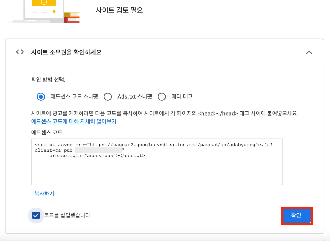Screen dimensions: 330x241
Task: Collapse the site ownership section chevron
Action: click(309, 52)
